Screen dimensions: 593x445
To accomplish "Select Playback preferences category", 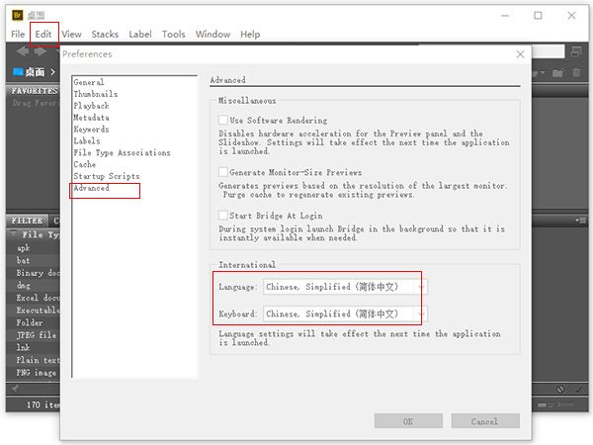I will point(92,106).
